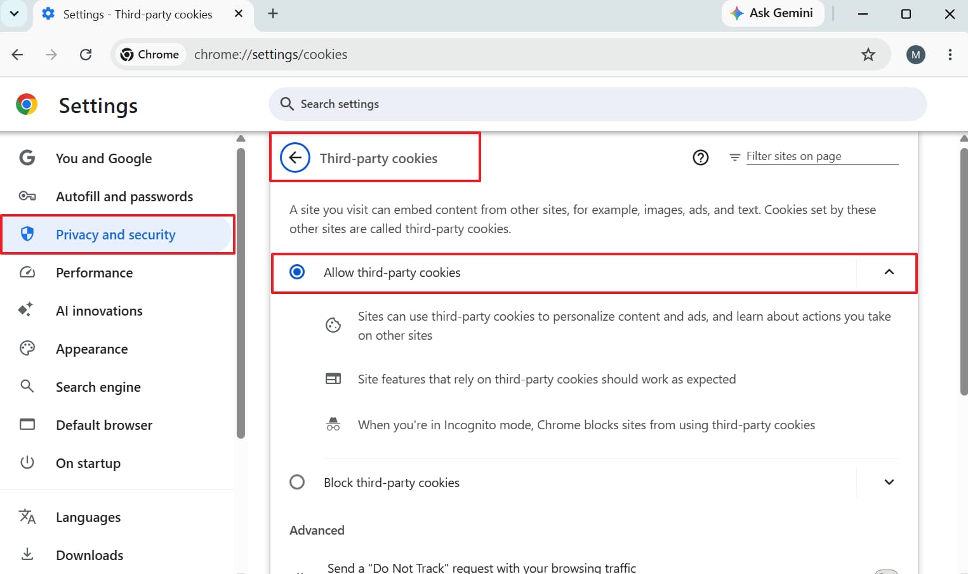Open the Chrome three-dot menu
968x574 pixels.
950,55
